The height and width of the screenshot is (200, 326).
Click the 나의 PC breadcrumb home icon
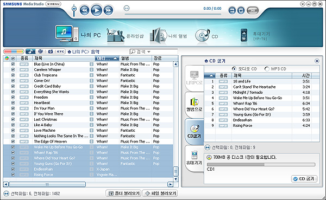(x=69, y=51)
